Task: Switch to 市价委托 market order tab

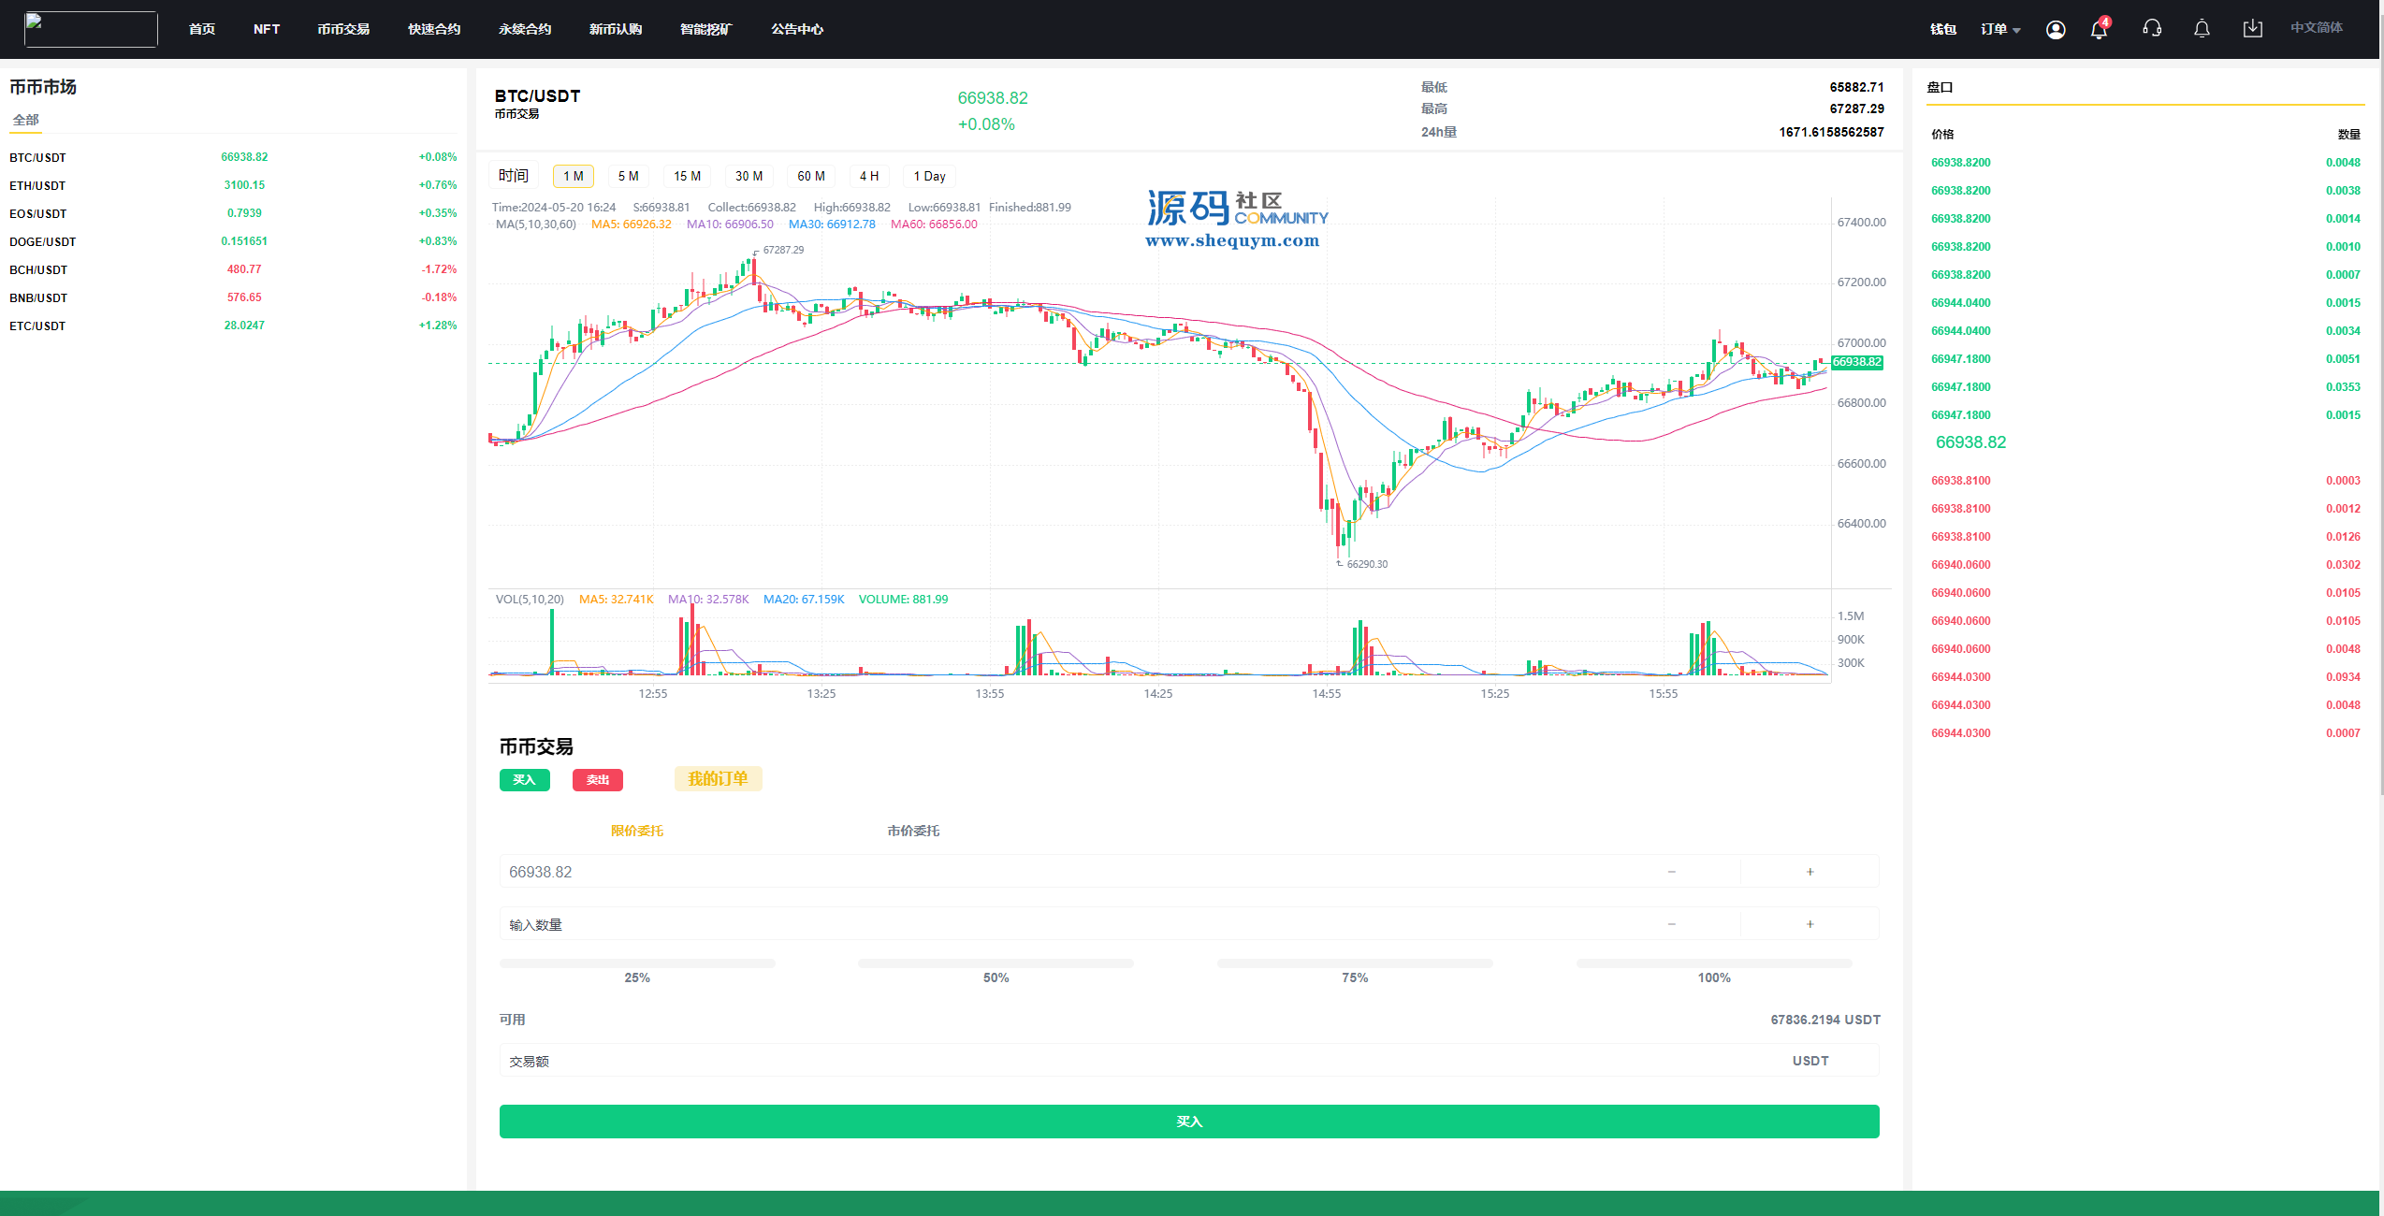Action: tap(913, 831)
